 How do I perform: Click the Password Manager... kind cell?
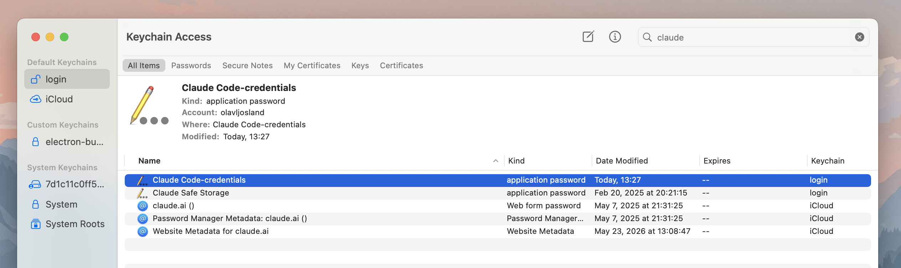(x=545, y=219)
